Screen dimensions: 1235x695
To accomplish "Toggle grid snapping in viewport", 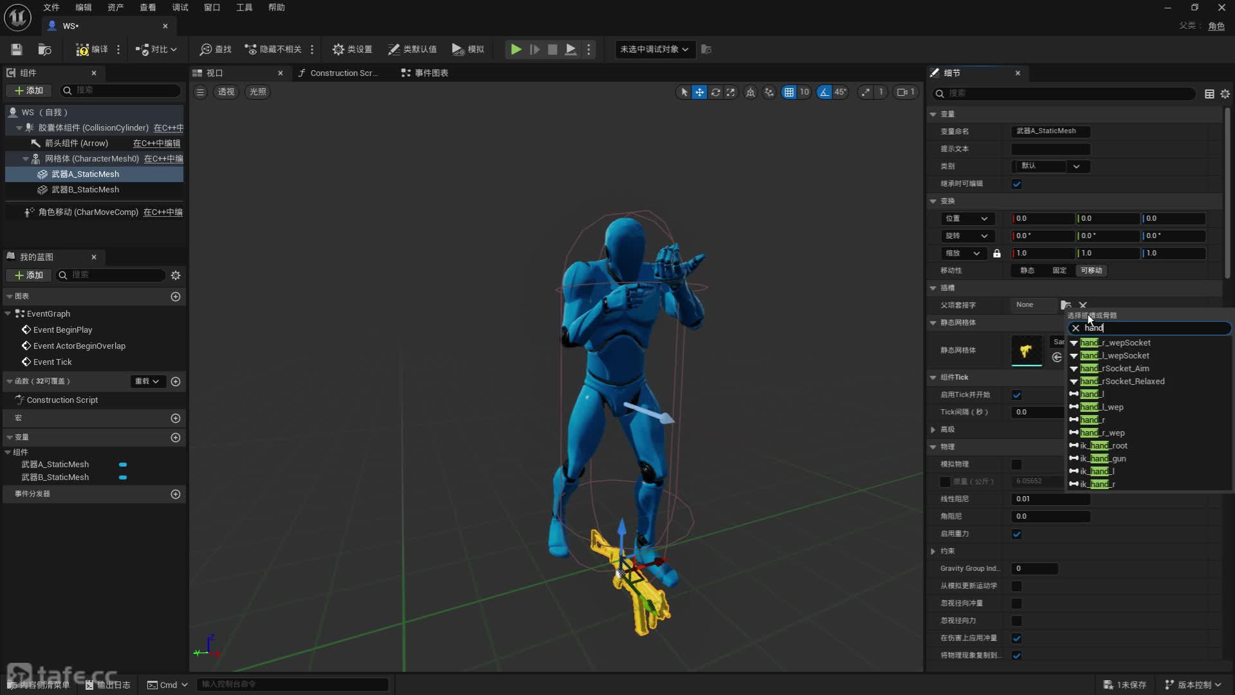I will coord(789,92).
